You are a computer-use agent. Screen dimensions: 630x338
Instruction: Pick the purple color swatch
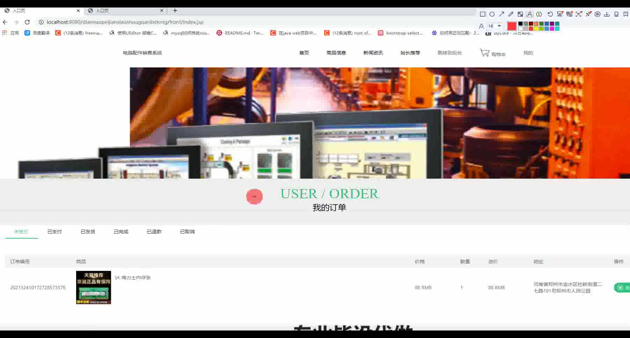coord(552,24)
